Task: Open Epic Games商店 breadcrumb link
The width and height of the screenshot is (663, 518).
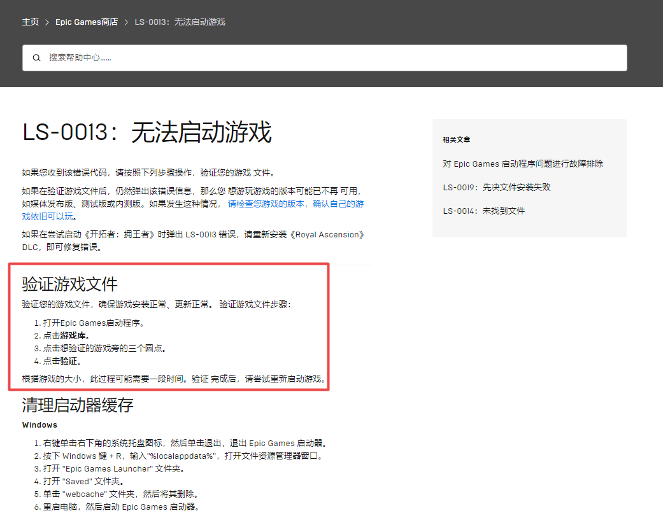Action: tap(87, 22)
